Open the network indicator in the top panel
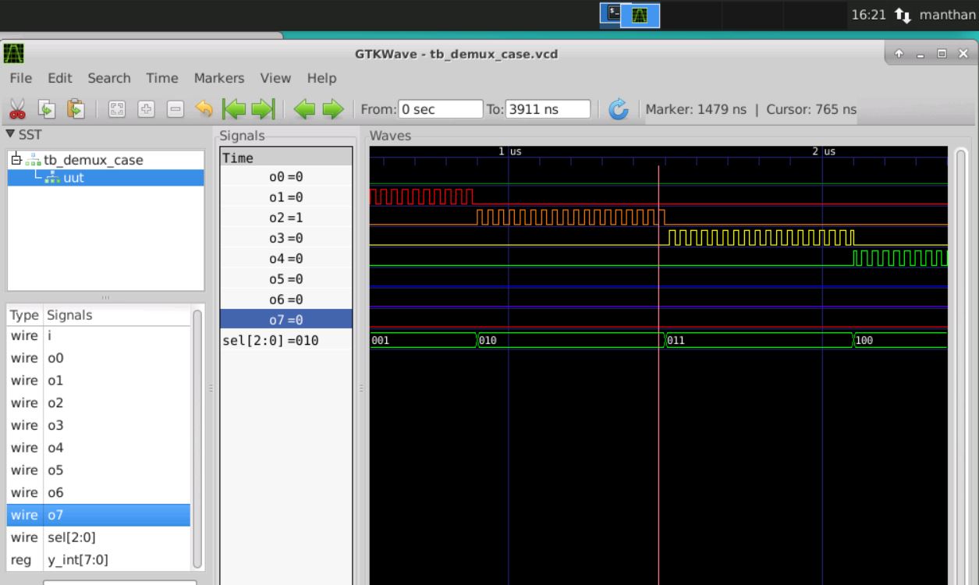The image size is (979, 585). coord(904,15)
